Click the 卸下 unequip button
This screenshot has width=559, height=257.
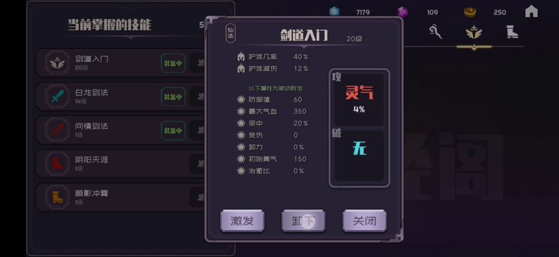pos(303,221)
